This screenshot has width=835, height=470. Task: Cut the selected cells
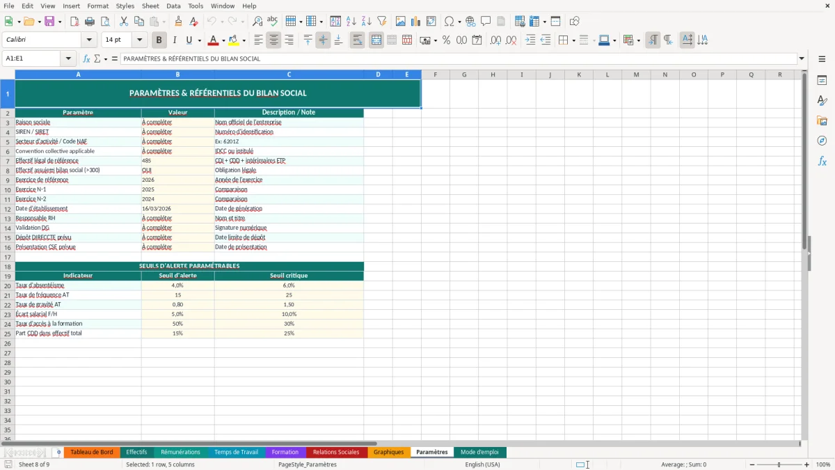tap(123, 22)
